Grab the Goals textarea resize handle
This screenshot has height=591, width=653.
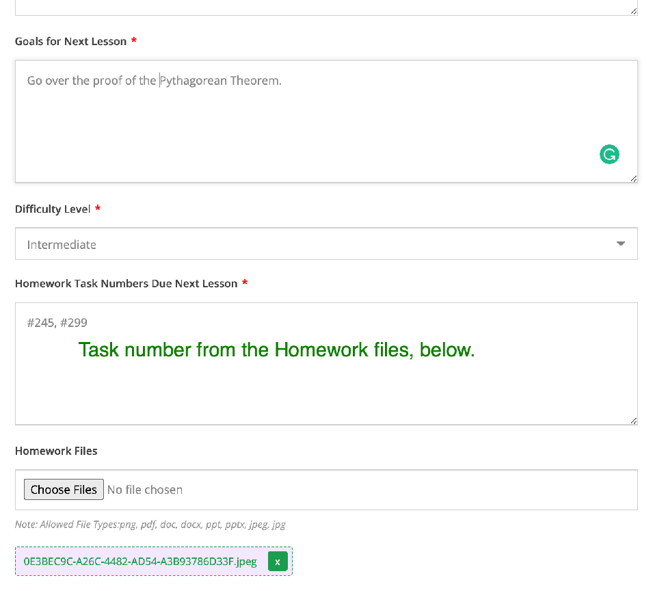633,179
